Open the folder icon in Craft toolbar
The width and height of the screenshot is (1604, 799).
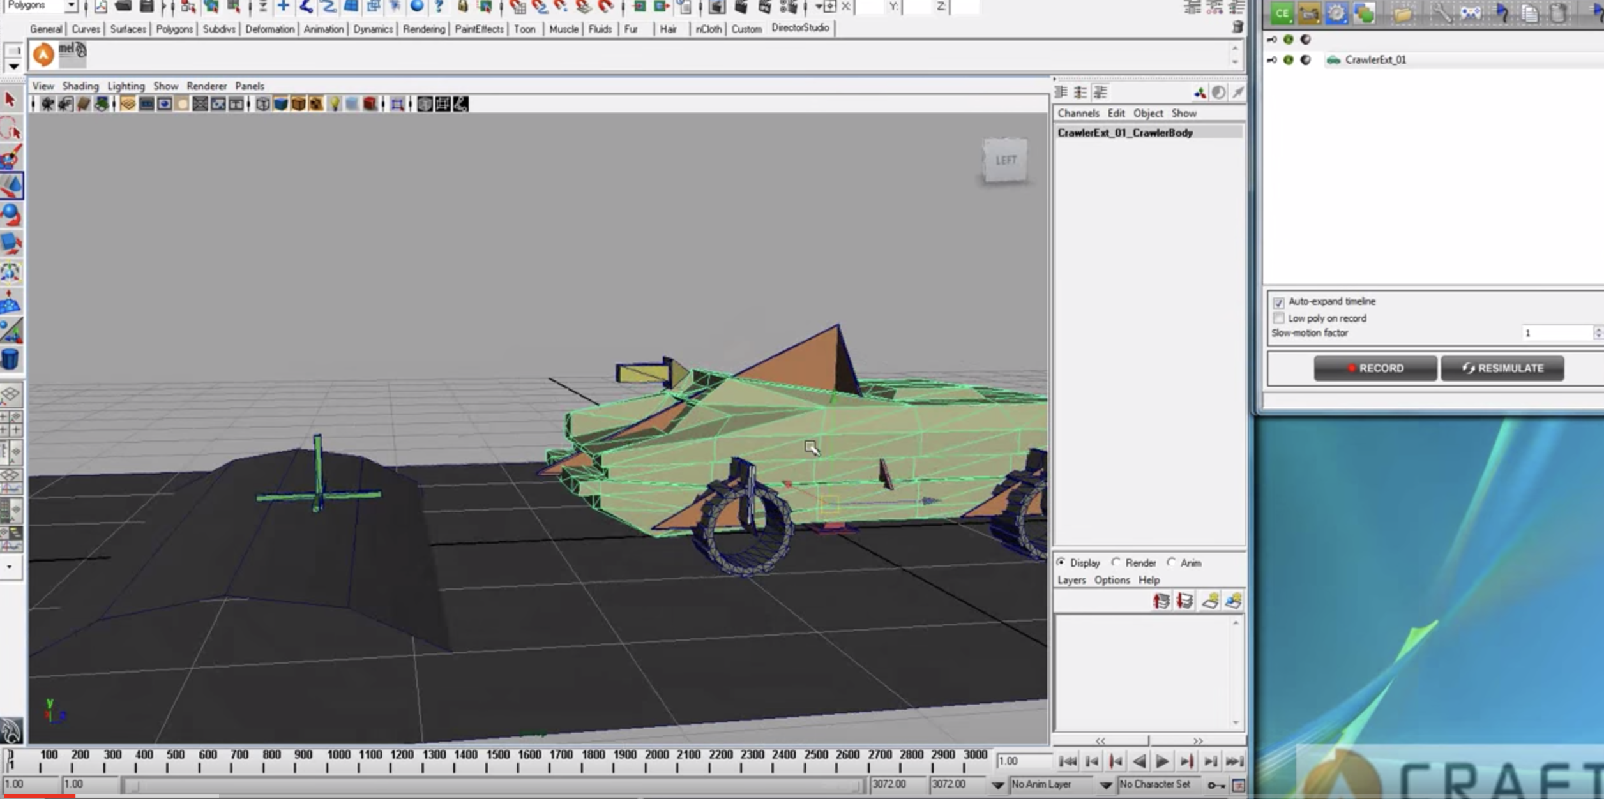[1402, 13]
